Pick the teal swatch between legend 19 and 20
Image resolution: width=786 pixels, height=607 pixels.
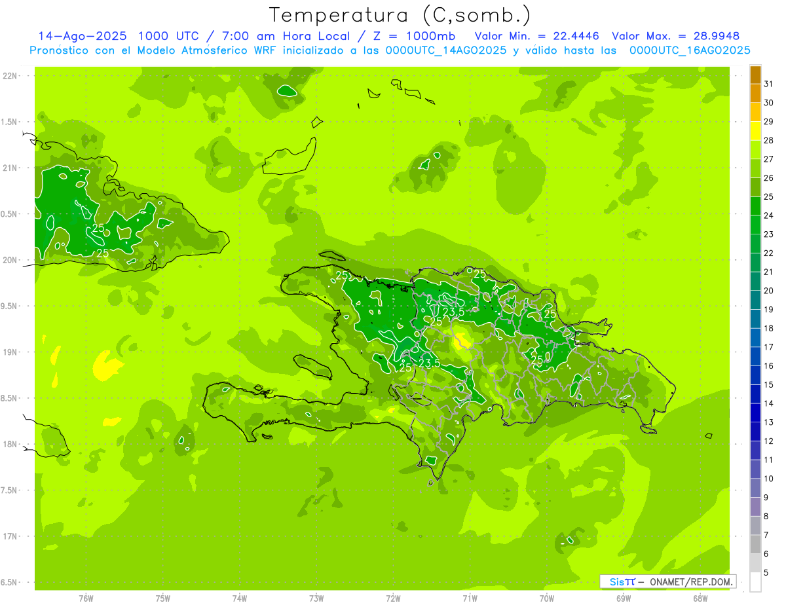tap(755, 300)
